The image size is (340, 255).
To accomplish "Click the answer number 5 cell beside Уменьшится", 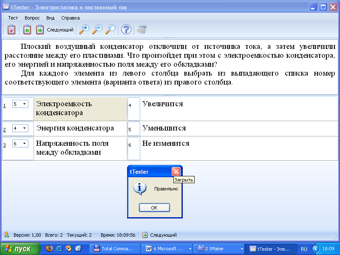I will (134, 129).
